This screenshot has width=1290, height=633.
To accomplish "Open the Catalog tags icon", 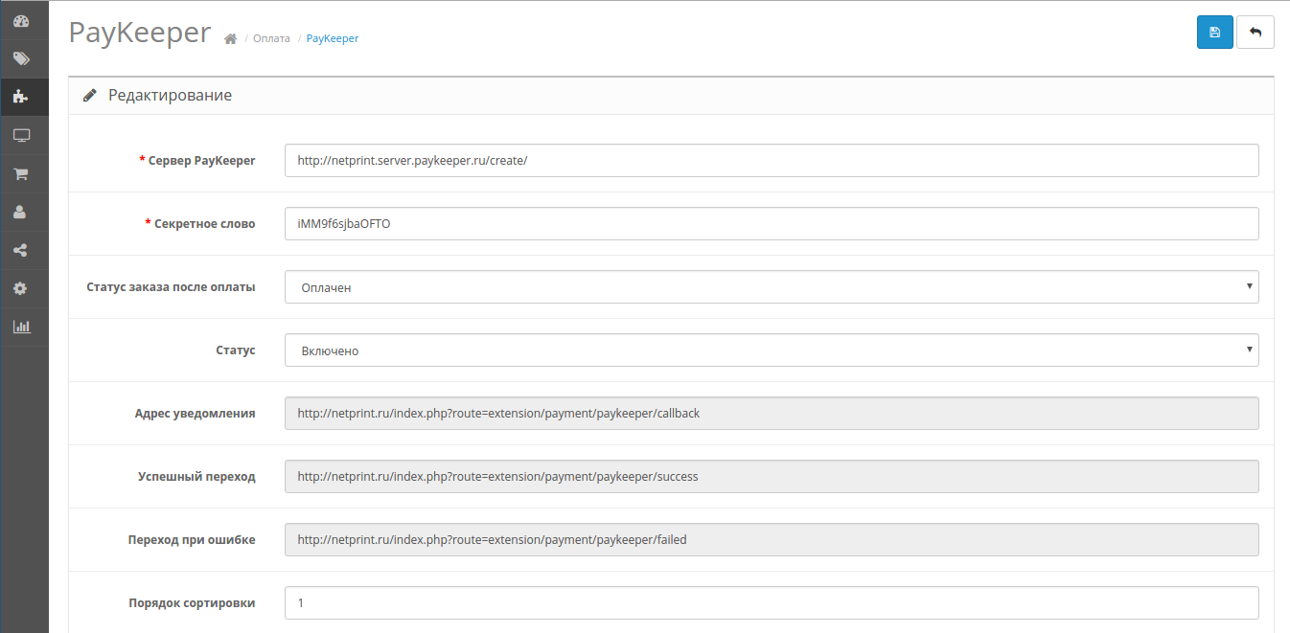I will [x=21, y=58].
